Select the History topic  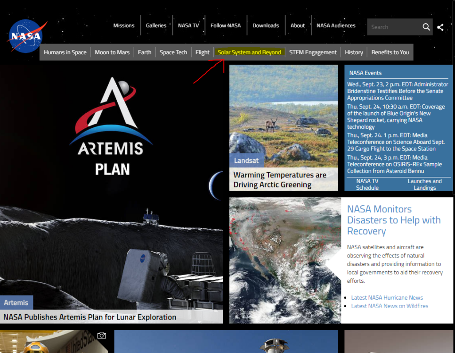coord(354,52)
